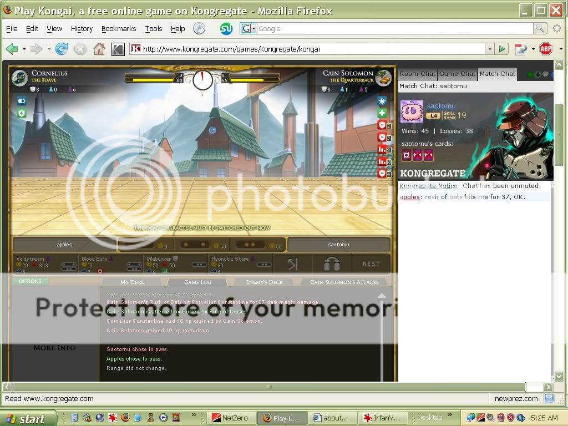Click the Kongregate Notice link
568x426 pixels.
click(429, 186)
